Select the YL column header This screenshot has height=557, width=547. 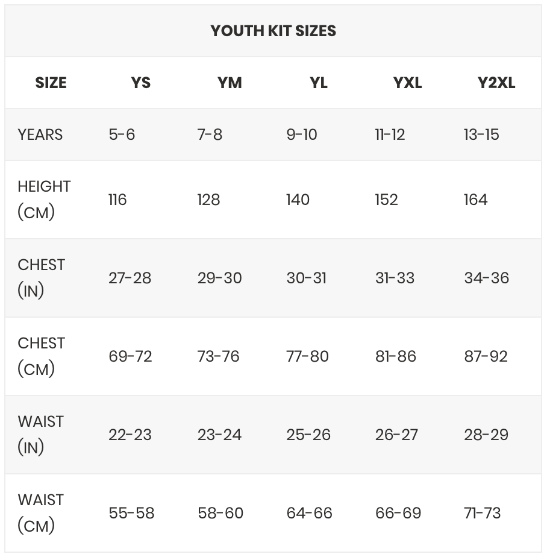319,83
